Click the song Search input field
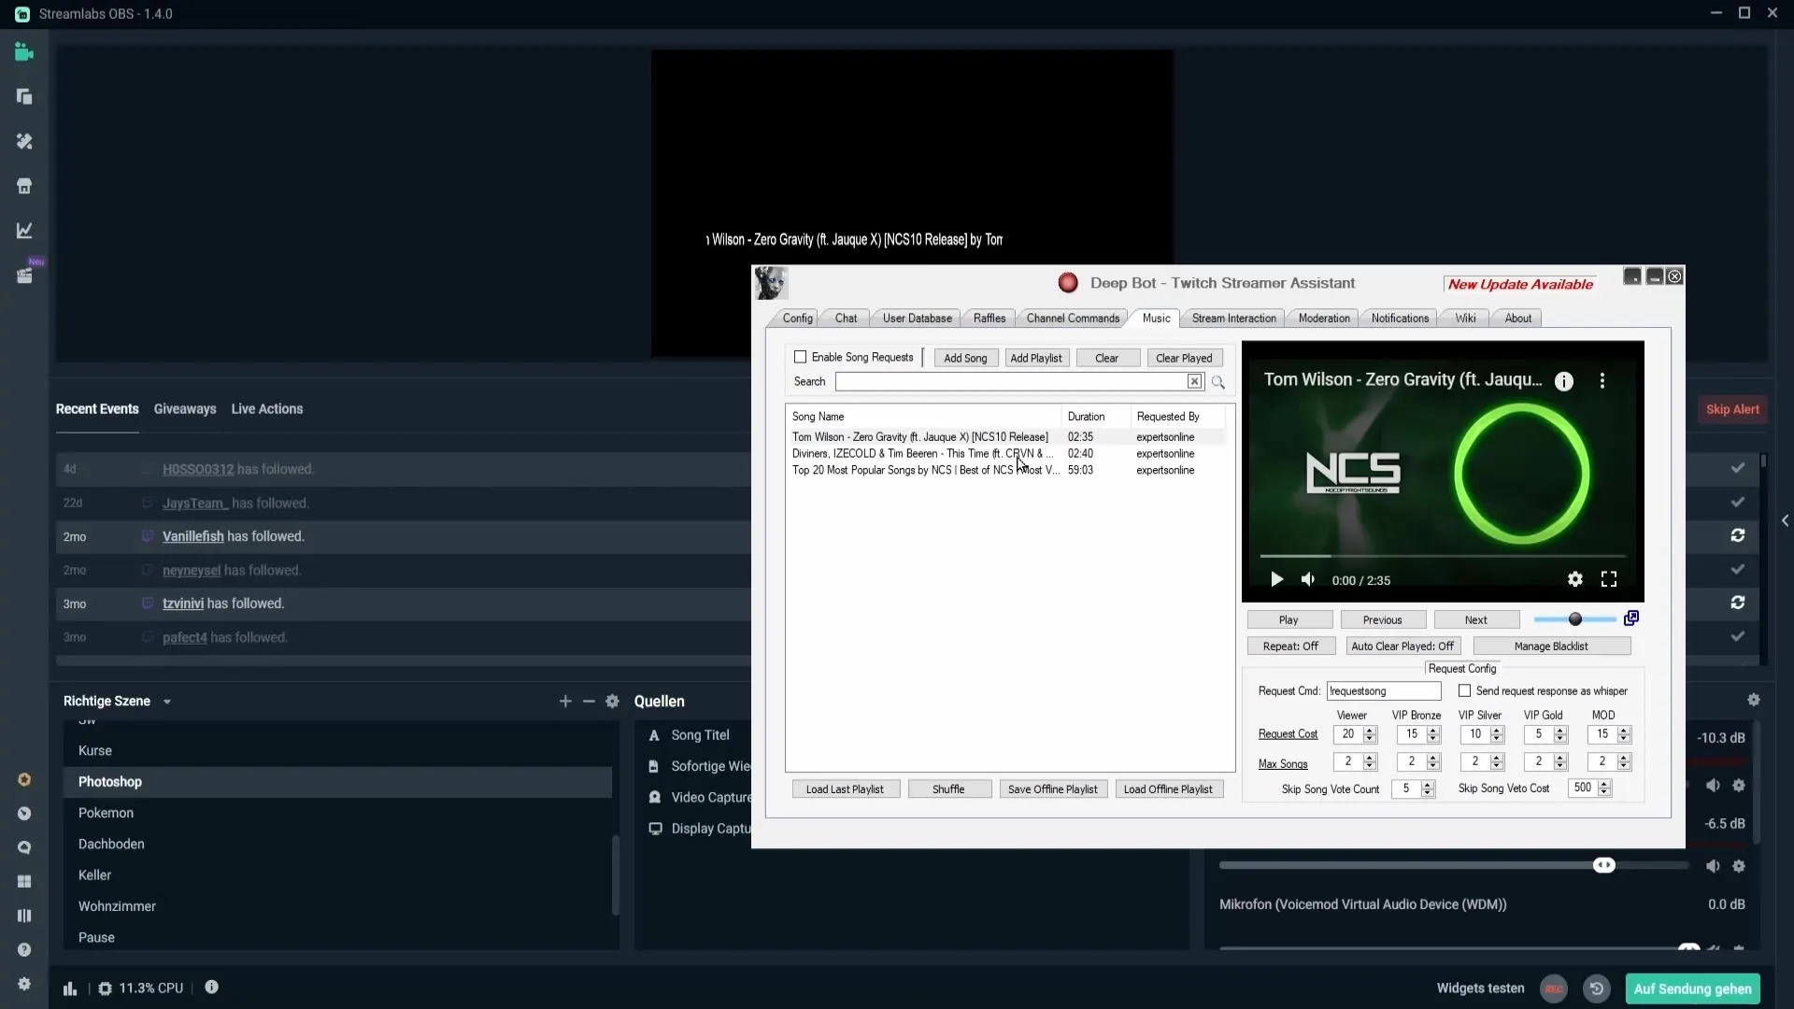The width and height of the screenshot is (1794, 1009). point(1011,381)
